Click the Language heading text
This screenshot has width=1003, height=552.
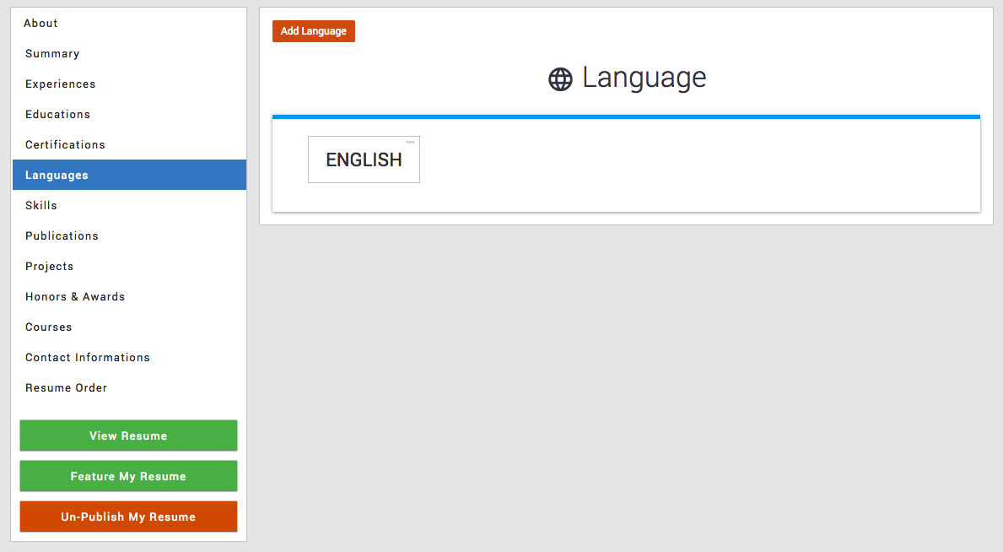tap(644, 78)
